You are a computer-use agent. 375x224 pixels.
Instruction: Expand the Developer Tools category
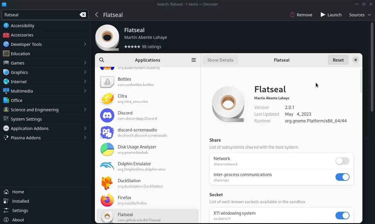(x=45, y=44)
